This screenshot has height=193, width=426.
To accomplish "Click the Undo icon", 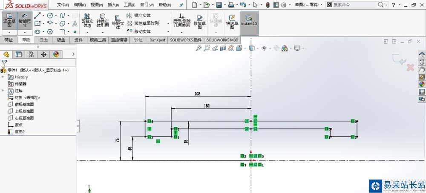I will (x=243, y=5).
